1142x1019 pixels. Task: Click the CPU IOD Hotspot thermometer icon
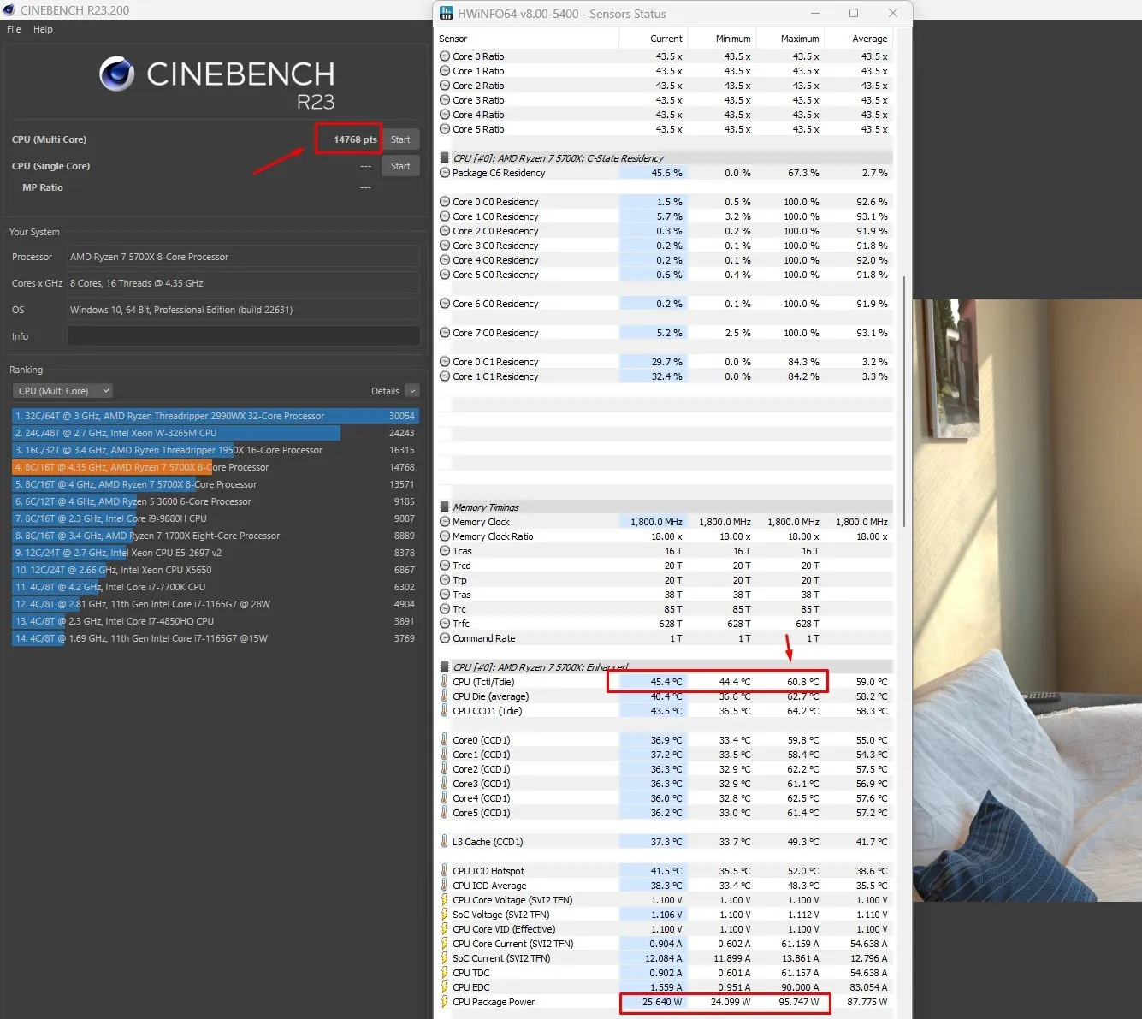tap(445, 871)
